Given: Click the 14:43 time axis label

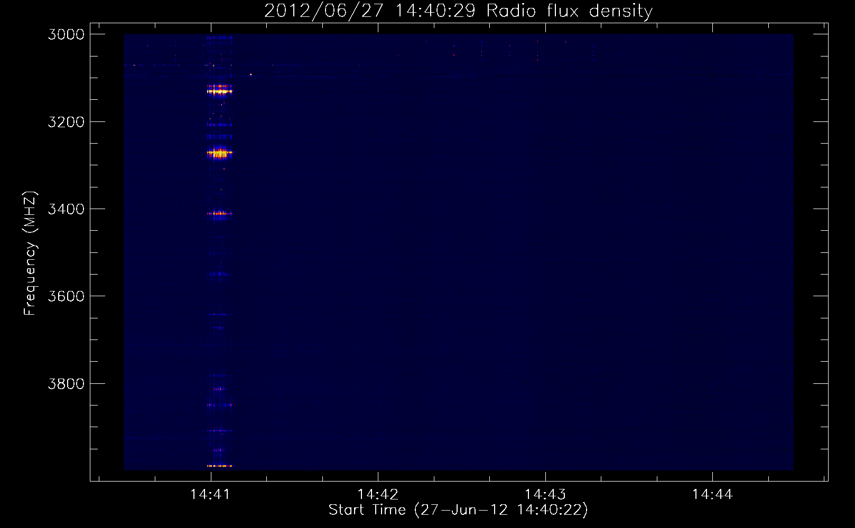Looking at the screenshot, I should click(545, 494).
